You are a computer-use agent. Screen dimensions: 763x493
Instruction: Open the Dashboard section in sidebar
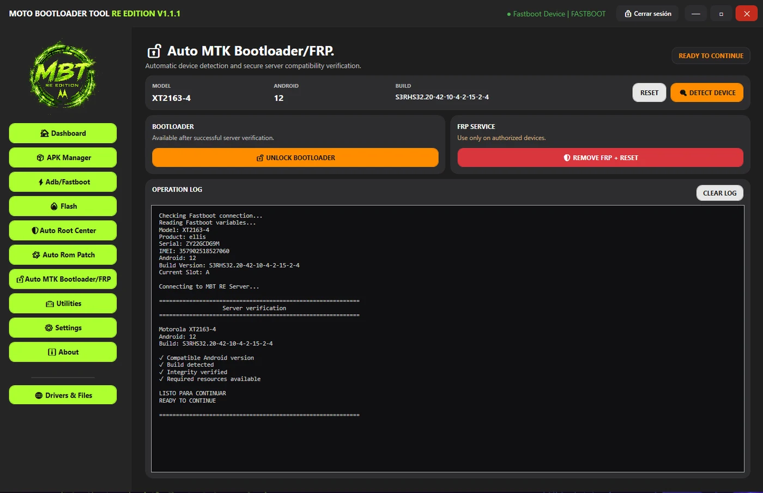click(63, 133)
